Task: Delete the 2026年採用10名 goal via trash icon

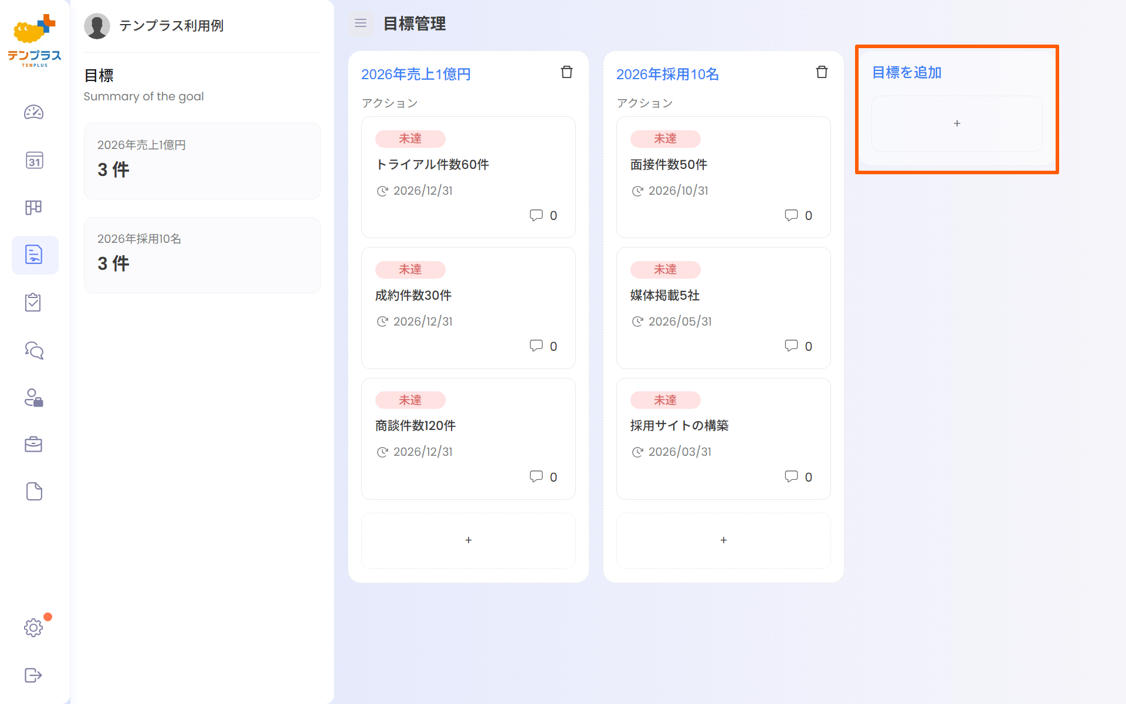Action: 822,72
